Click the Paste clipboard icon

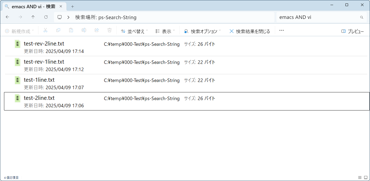[x=71, y=30]
